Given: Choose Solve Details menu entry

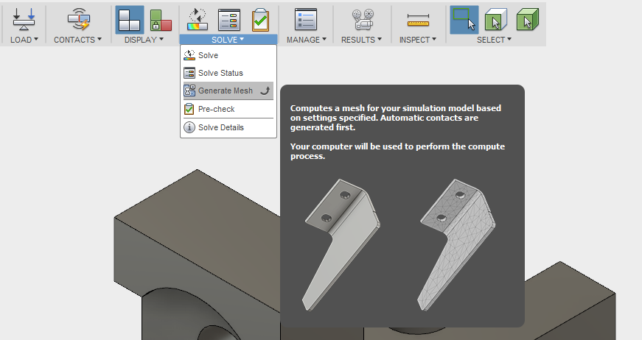Looking at the screenshot, I should (x=220, y=127).
